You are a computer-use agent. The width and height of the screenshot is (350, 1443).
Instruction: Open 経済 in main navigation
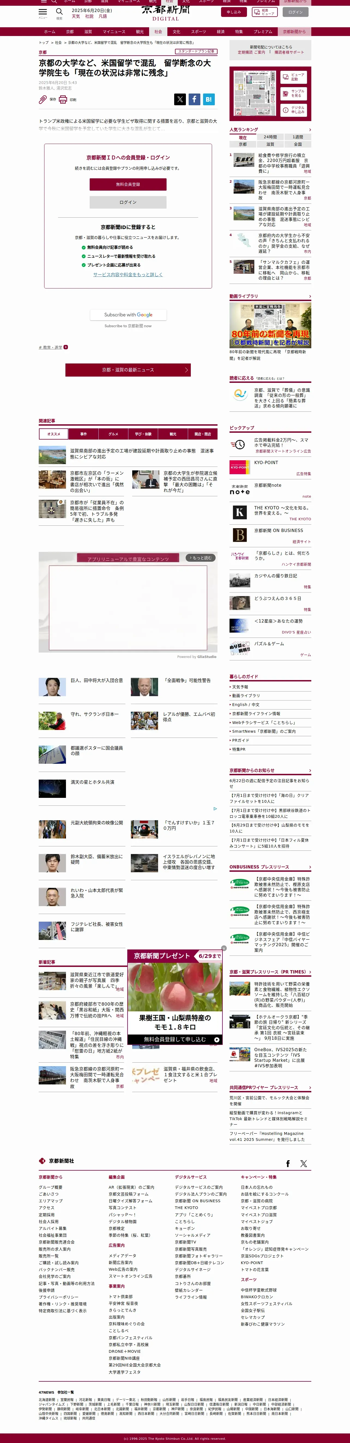(x=221, y=32)
